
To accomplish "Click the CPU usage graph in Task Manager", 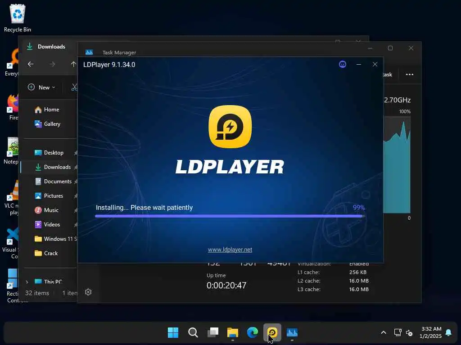I will pos(397,165).
